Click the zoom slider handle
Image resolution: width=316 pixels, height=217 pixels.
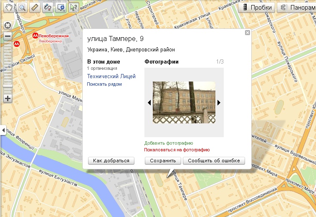tap(8, 86)
